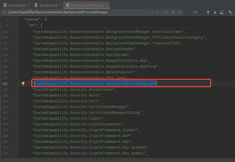Click the UsageStatistics.App line 227

[x=91, y=60]
